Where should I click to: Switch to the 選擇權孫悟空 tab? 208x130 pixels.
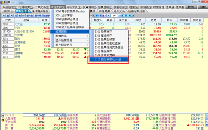(x=40, y=11)
